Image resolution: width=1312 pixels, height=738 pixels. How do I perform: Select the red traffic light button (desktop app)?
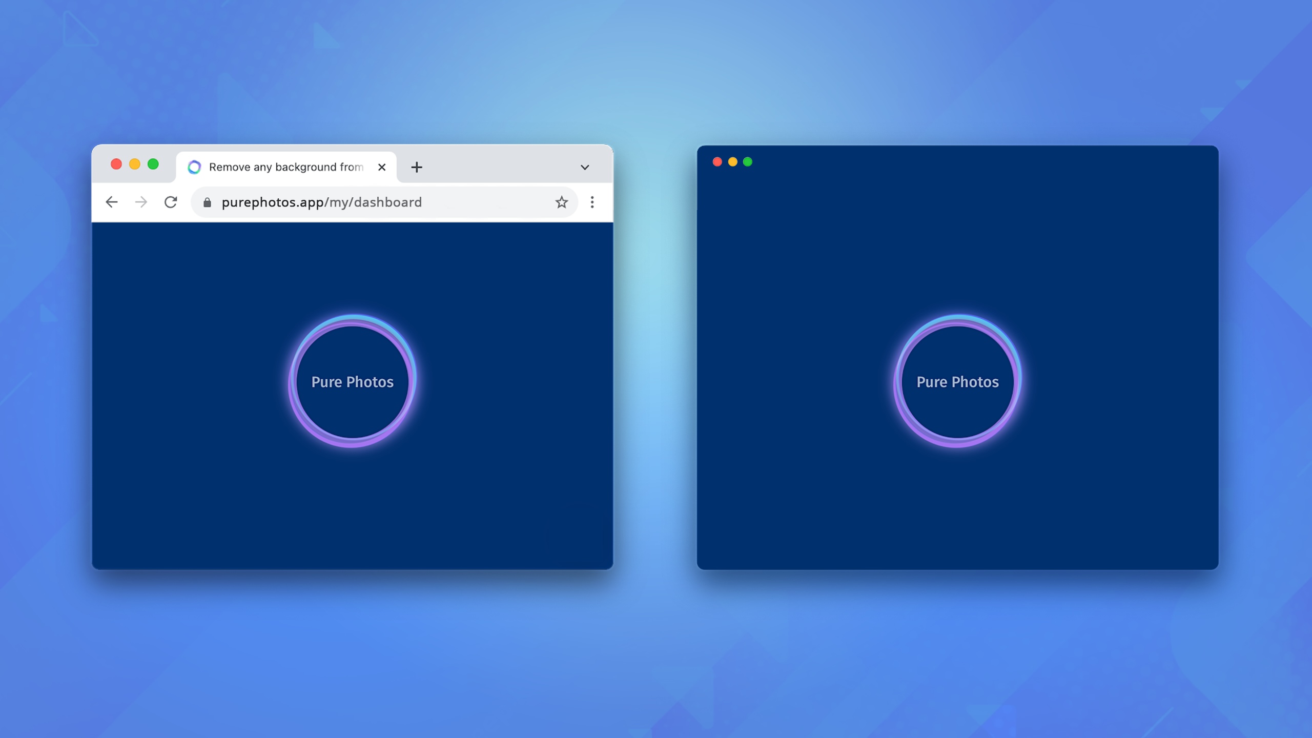pos(717,161)
